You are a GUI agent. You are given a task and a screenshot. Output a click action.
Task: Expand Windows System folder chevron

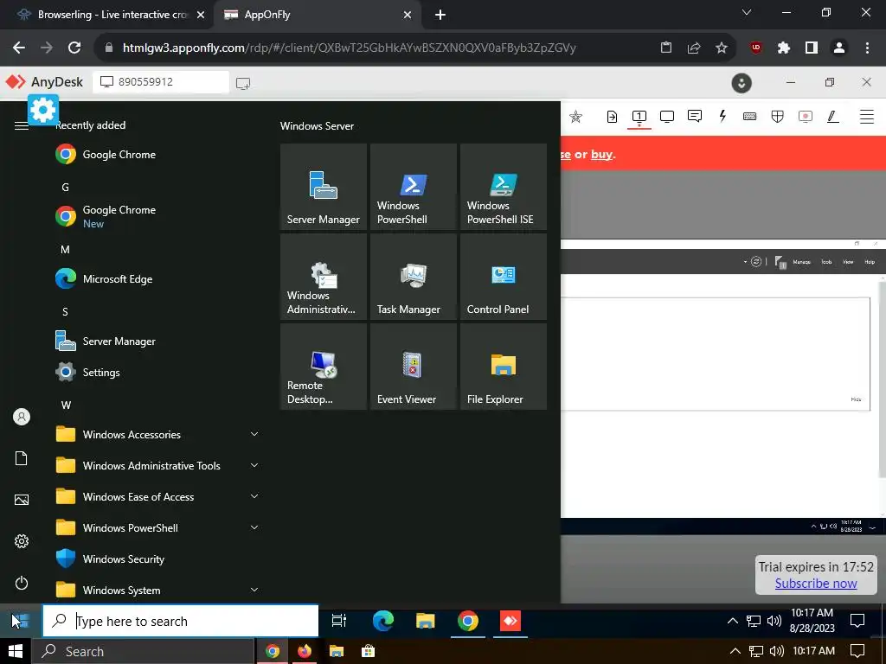click(254, 590)
